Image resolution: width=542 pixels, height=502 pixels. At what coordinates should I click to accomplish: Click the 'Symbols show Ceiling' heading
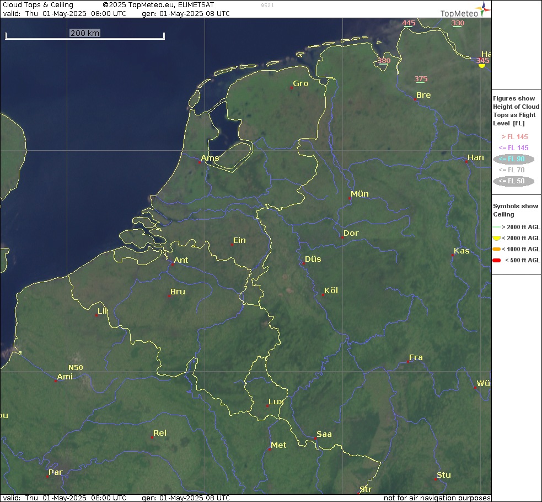[x=516, y=210]
